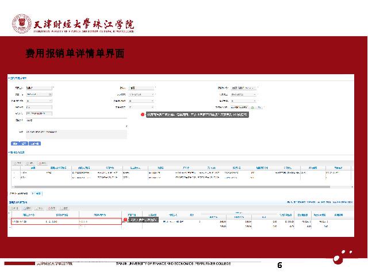Click the university emblem logo in header
This screenshot has width=368, height=276.
click(22, 24)
